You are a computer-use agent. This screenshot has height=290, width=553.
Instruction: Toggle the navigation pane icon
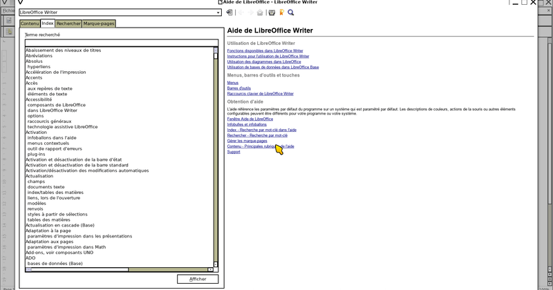tap(229, 12)
